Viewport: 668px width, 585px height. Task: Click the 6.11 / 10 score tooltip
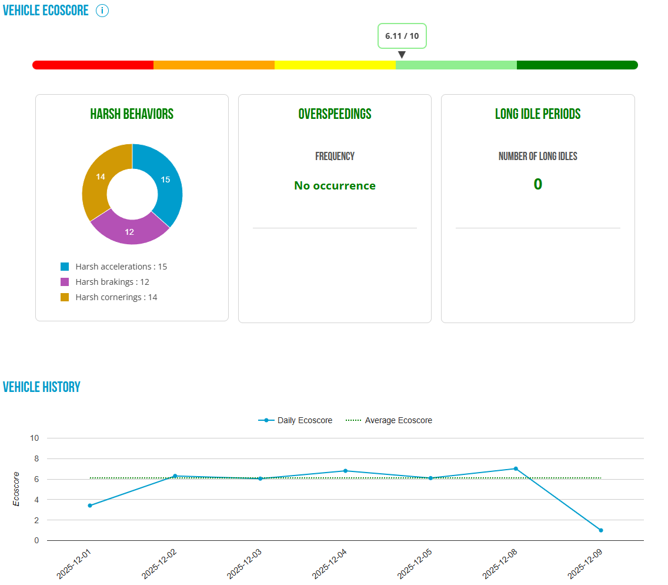click(402, 36)
